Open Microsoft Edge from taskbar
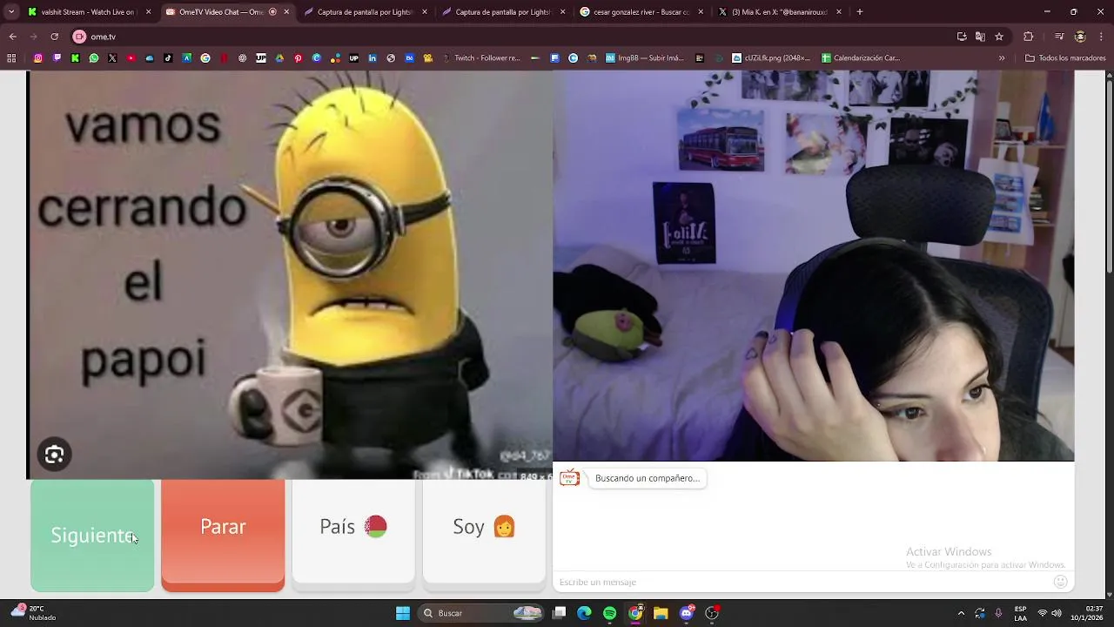 [x=585, y=613]
